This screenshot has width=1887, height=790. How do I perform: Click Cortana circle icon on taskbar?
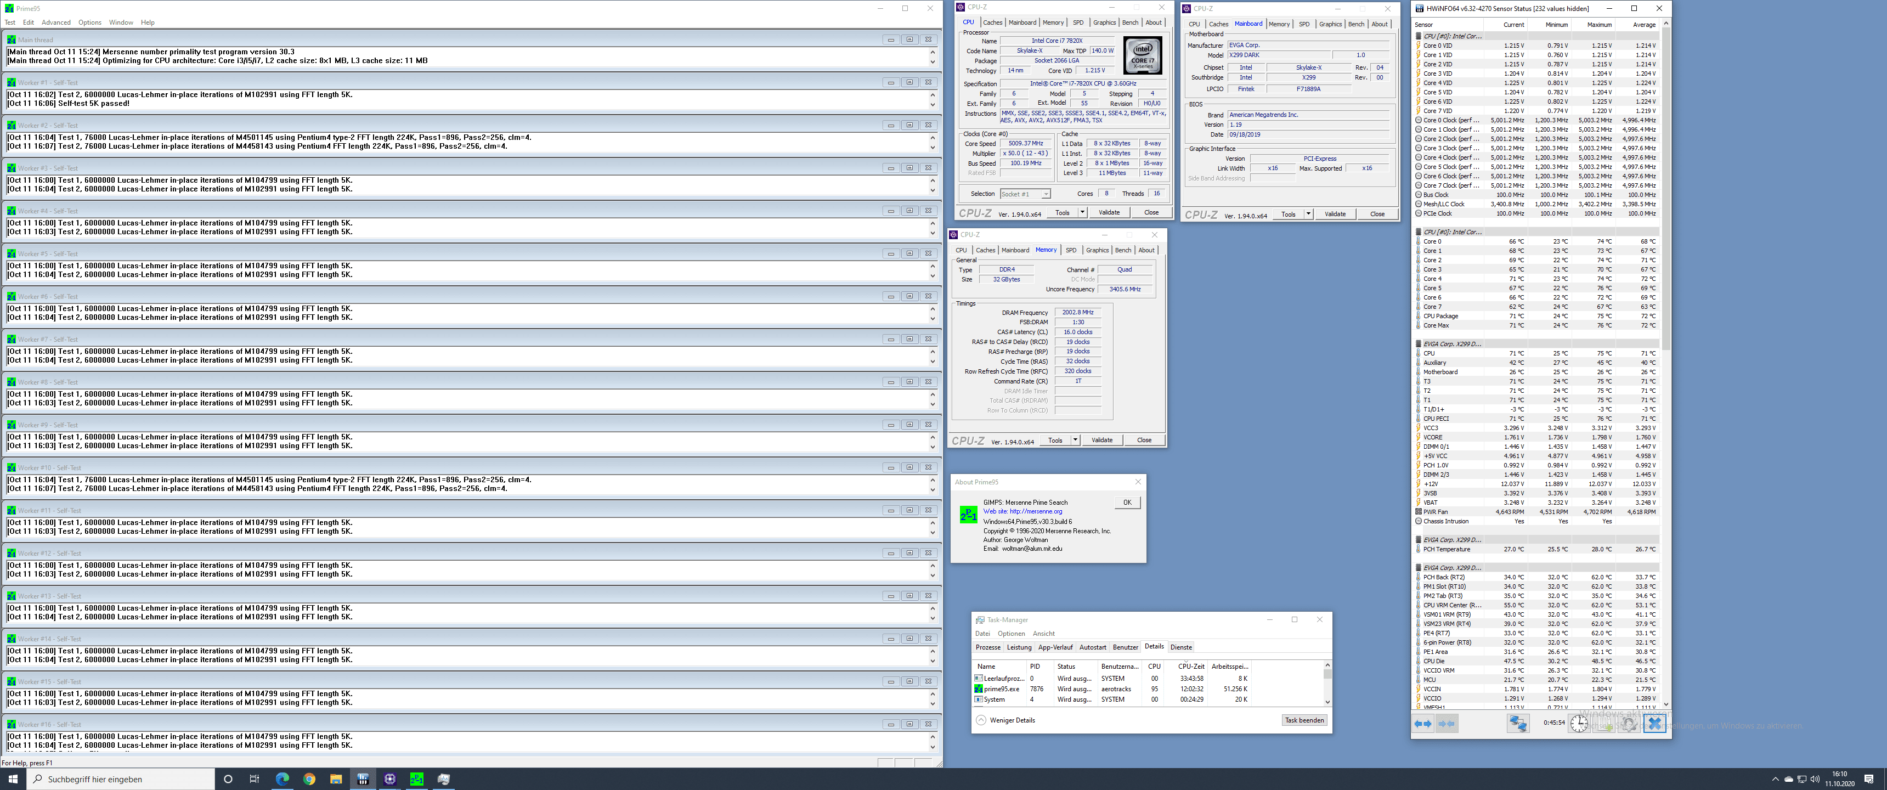pos(228,779)
